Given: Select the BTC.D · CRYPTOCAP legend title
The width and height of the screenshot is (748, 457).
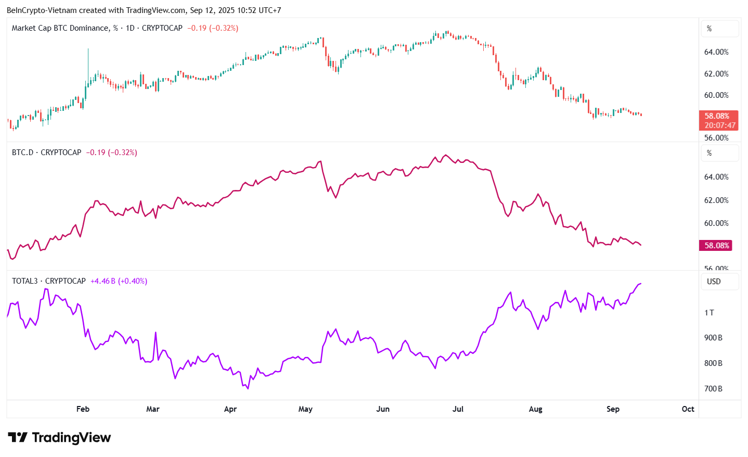Looking at the screenshot, I should point(47,153).
